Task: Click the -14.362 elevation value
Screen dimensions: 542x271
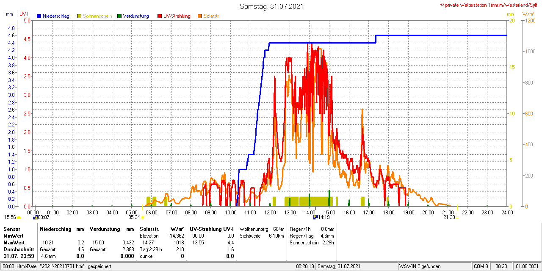Action: tap(176, 235)
